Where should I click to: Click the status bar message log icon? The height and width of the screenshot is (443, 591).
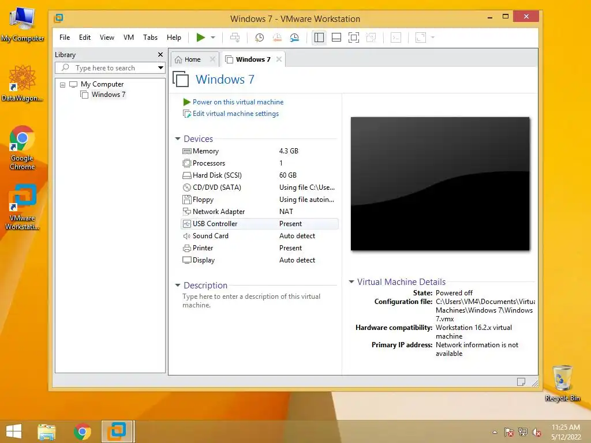pos(521,382)
